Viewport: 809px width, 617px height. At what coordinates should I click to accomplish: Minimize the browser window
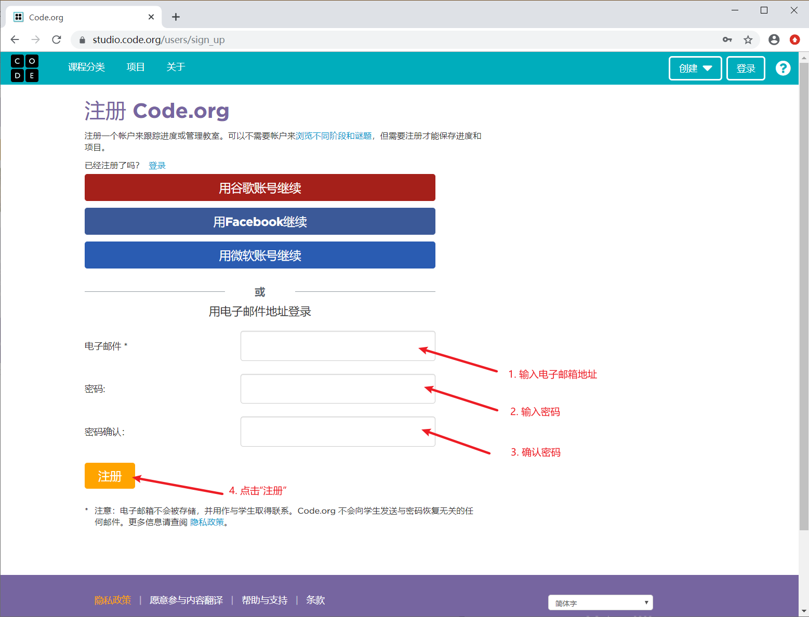735,10
